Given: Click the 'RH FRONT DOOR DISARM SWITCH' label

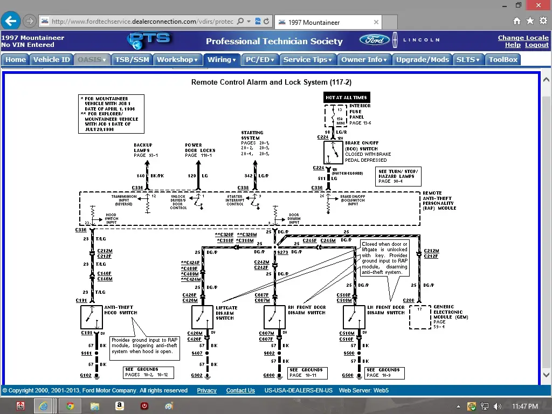Looking at the screenshot, I should (307, 310).
